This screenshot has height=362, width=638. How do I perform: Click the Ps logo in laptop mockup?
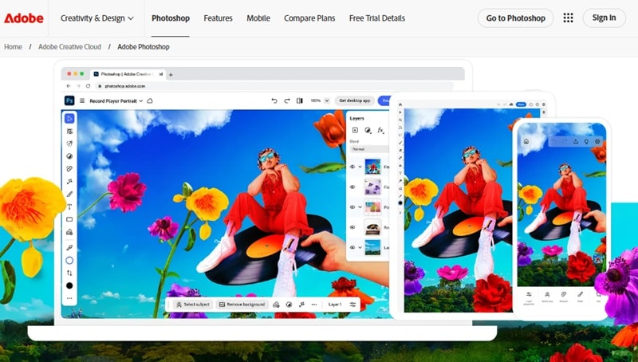pyautogui.click(x=69, y=100)
